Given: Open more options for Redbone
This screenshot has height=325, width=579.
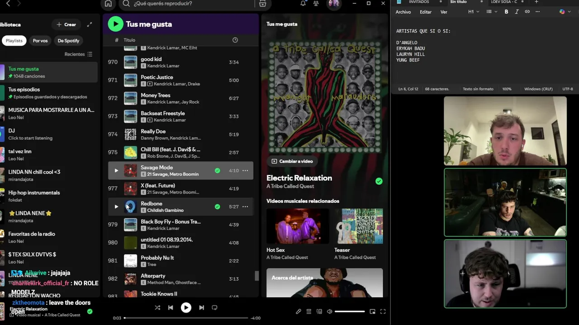Looking at the screenshot, I should tap(245, 207).
